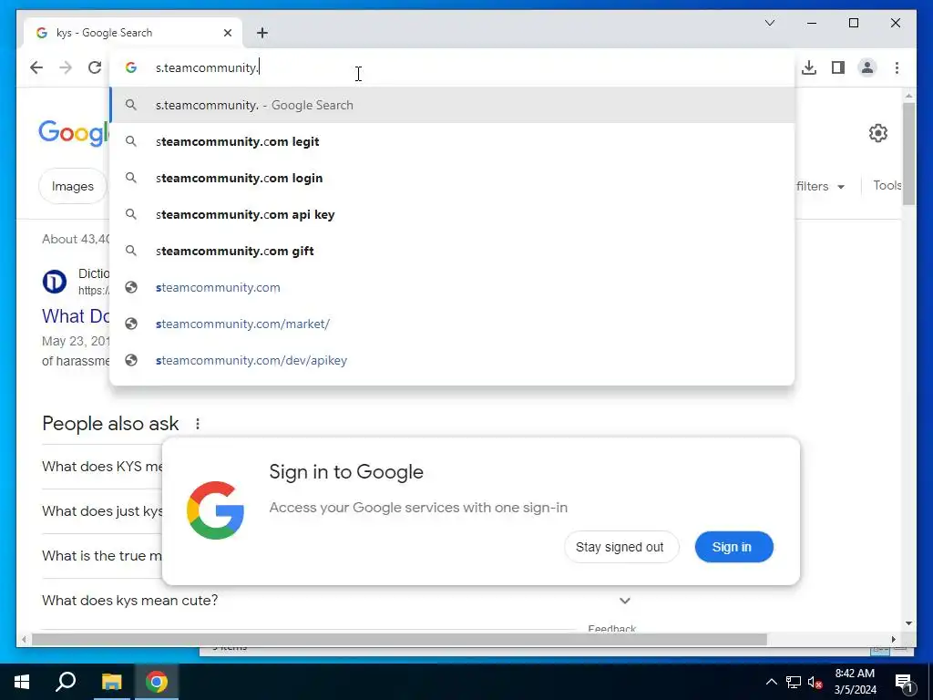933x700 pixels.
Task: Expand the filters dropdown
Action: click(x=820, y=186)
